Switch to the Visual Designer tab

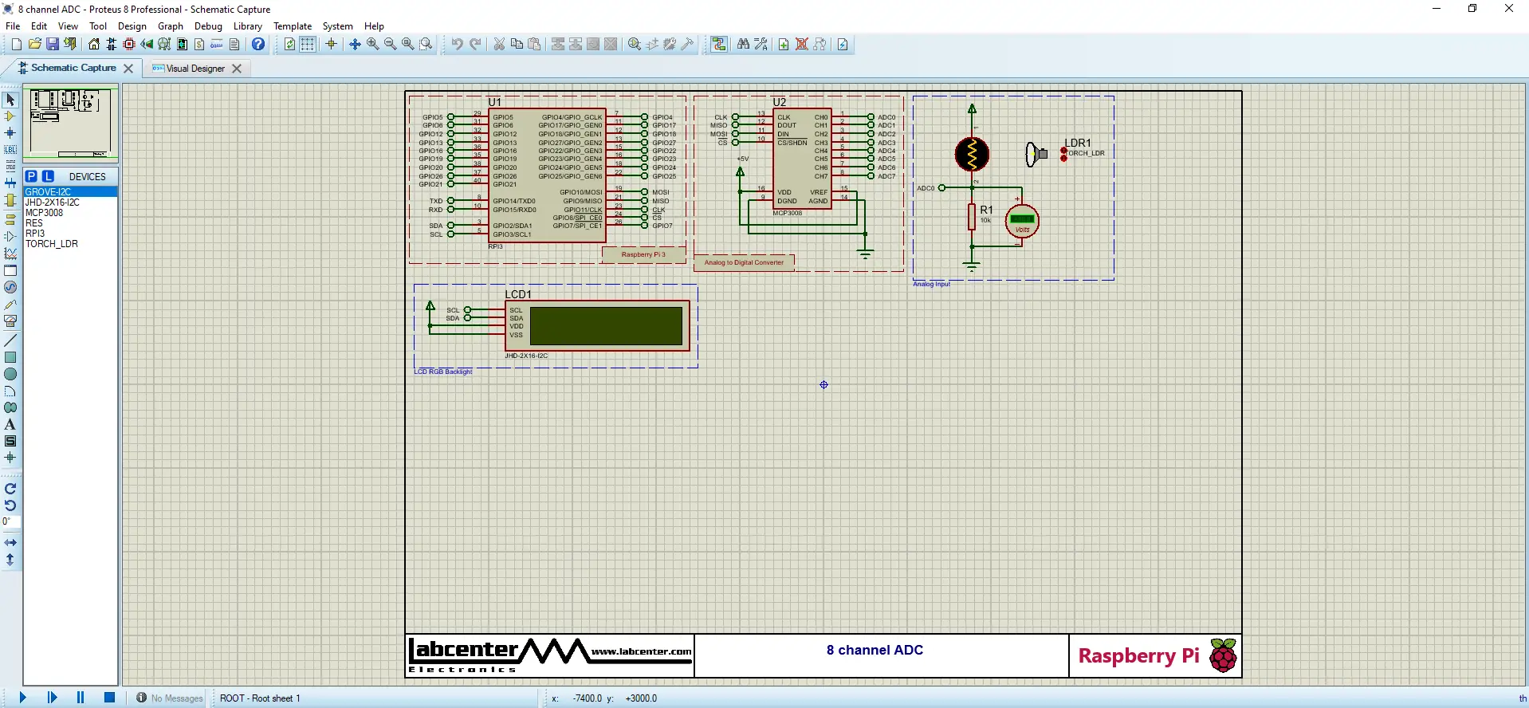(195, 69)
